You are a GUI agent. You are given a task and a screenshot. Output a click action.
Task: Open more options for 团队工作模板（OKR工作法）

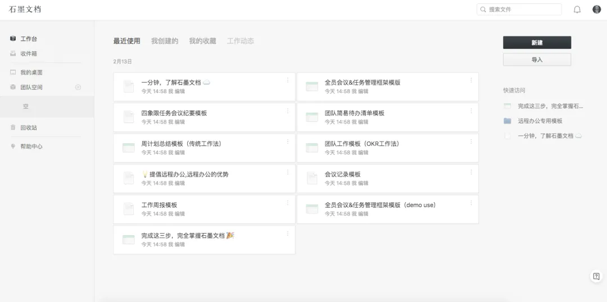coord(471,141)
